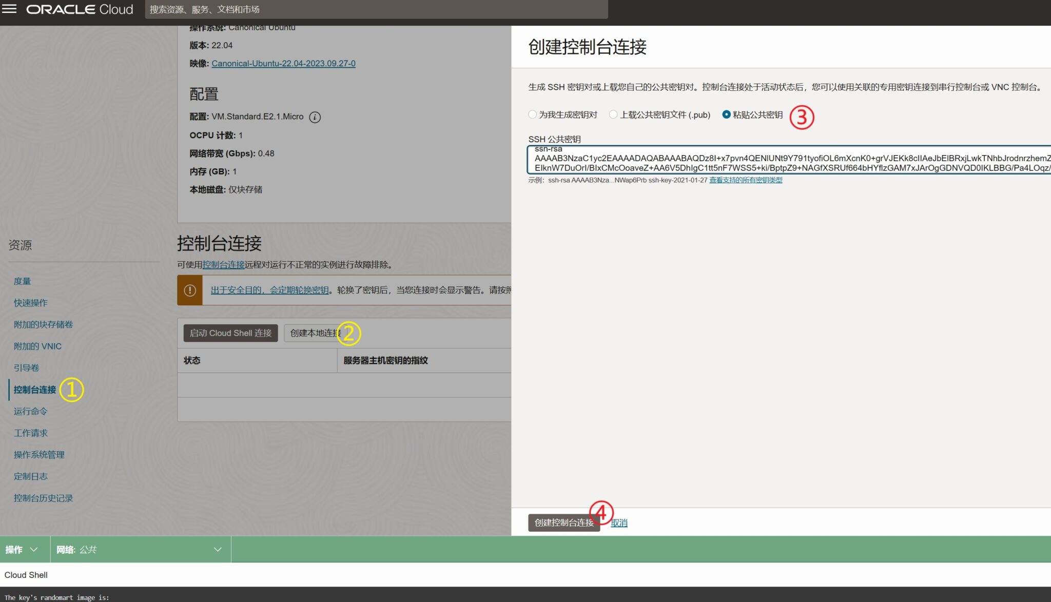This screenshot has width=1051, height=602.
Task: Open 附加的块存储卷 in resources menu
Action: [43, 324]
